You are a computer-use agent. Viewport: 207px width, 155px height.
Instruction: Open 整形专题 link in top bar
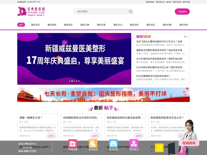coord(186,2)
